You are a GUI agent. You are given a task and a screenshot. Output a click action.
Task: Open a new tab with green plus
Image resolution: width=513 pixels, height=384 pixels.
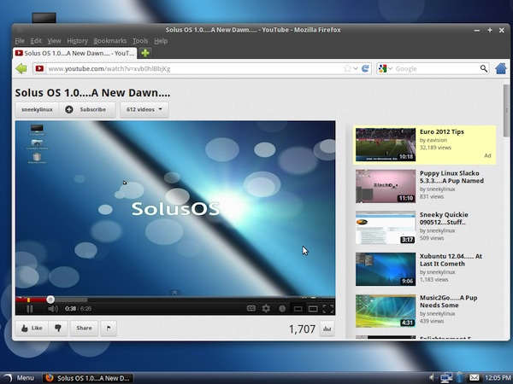coord(145,53)
